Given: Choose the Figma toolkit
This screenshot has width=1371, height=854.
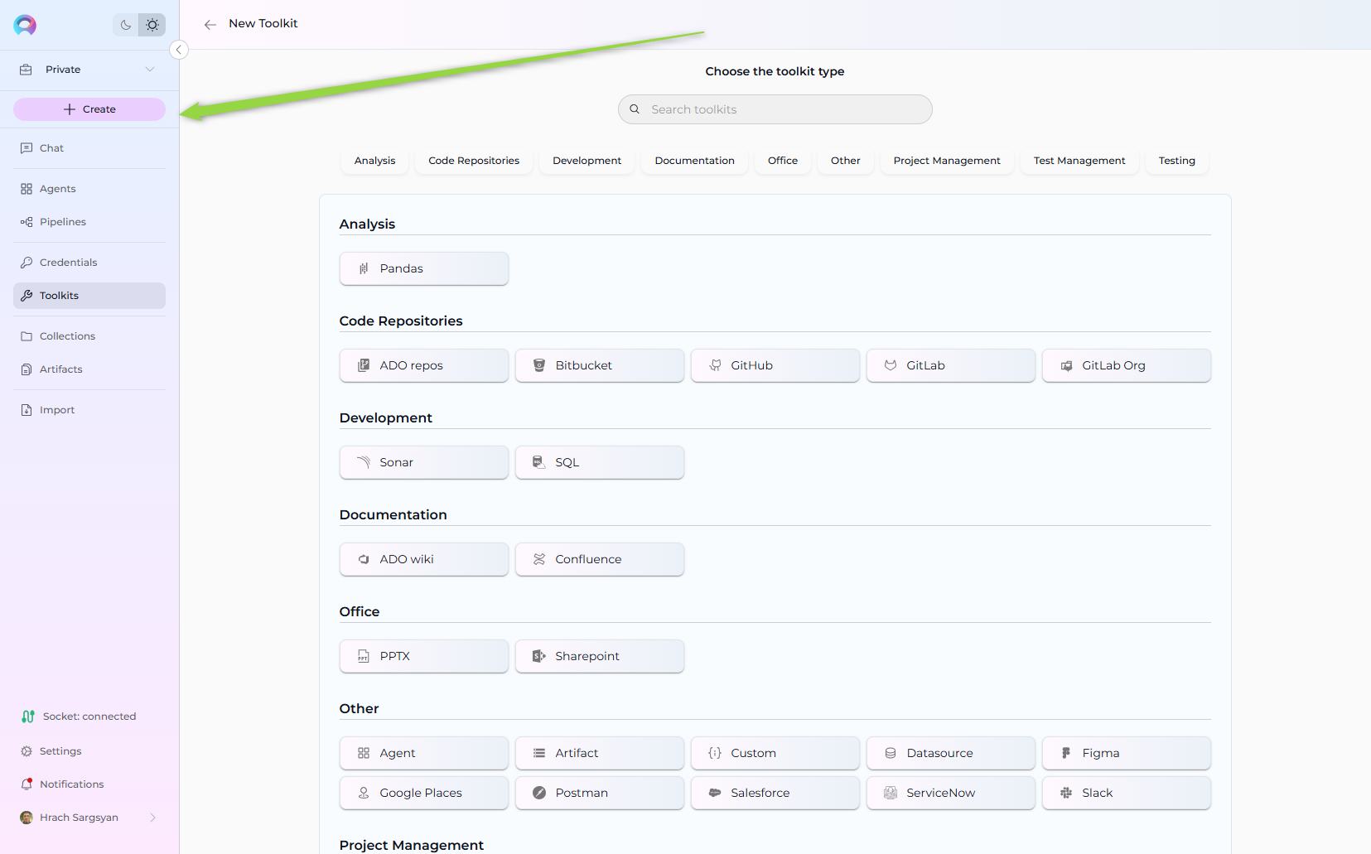Looking at the screenshot, I should 1127,753.
